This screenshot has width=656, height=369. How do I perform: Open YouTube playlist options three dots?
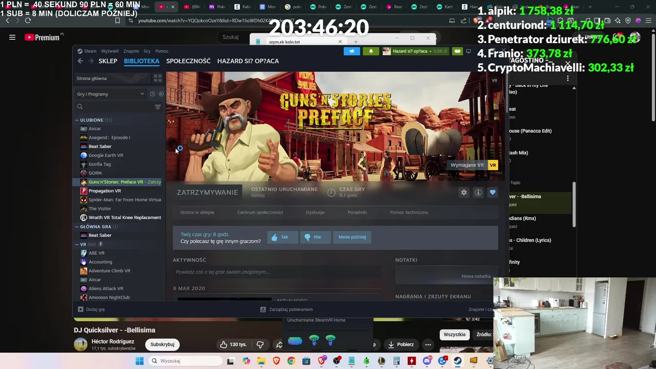tap(567, 78)
